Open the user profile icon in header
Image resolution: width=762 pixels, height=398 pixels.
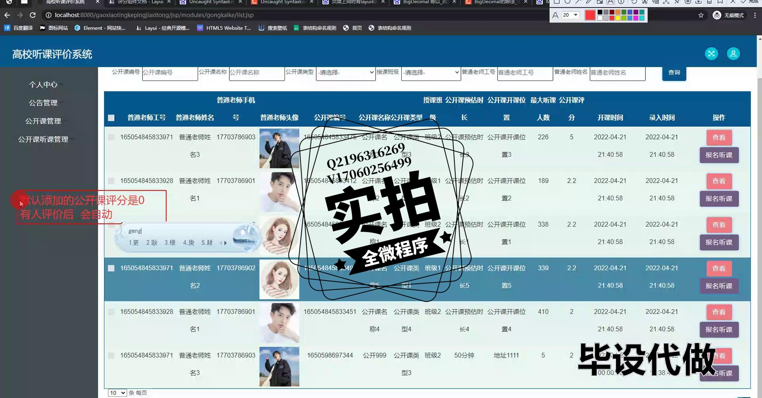click(733, 54)
